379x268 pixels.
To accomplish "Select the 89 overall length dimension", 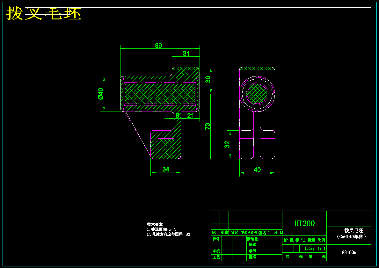I will point(158,46).
